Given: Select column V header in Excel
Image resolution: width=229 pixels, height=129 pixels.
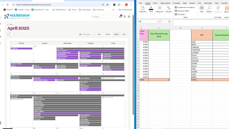Looking at the screenshot, I should coord(159,28).
